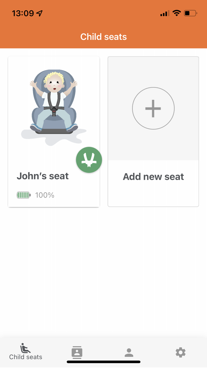Select the child in car seat illustration
Viewport: 207px width, 368px height.
click(x=54, y=104)
